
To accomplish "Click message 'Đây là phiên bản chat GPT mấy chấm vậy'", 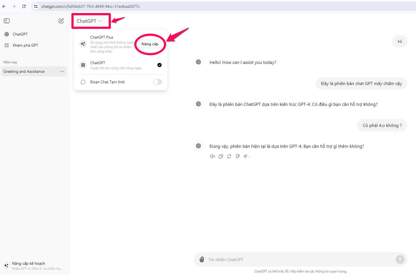I will click(x=361, y=83).
